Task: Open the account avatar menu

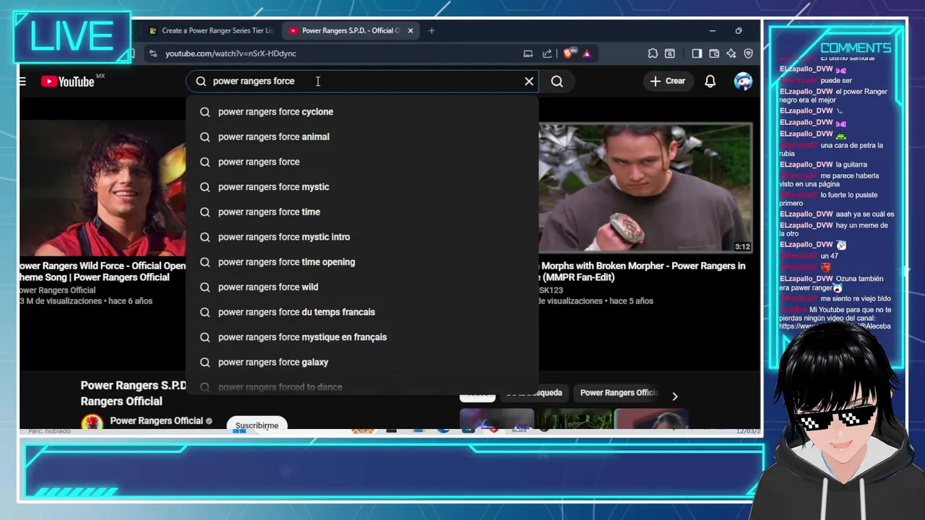Action: click(743, 82)
